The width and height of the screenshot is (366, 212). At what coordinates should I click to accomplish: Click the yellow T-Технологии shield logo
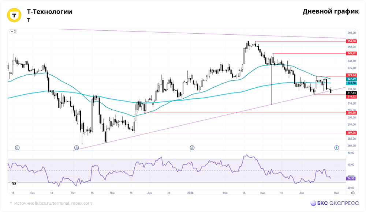pyautogui.click(x=14, y=15)
